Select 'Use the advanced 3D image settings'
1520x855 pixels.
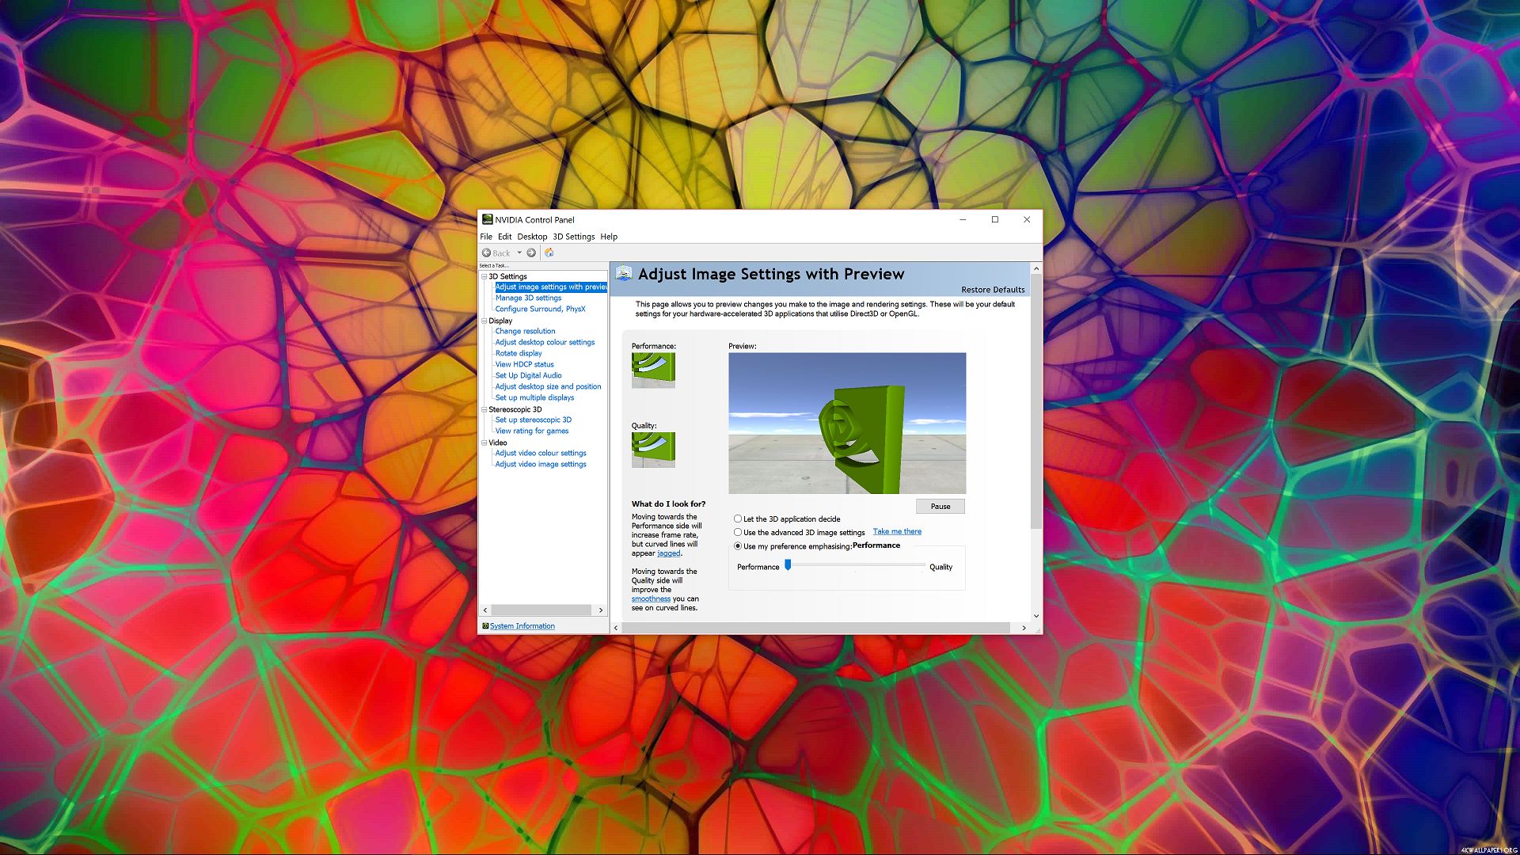tap(738, 533)
